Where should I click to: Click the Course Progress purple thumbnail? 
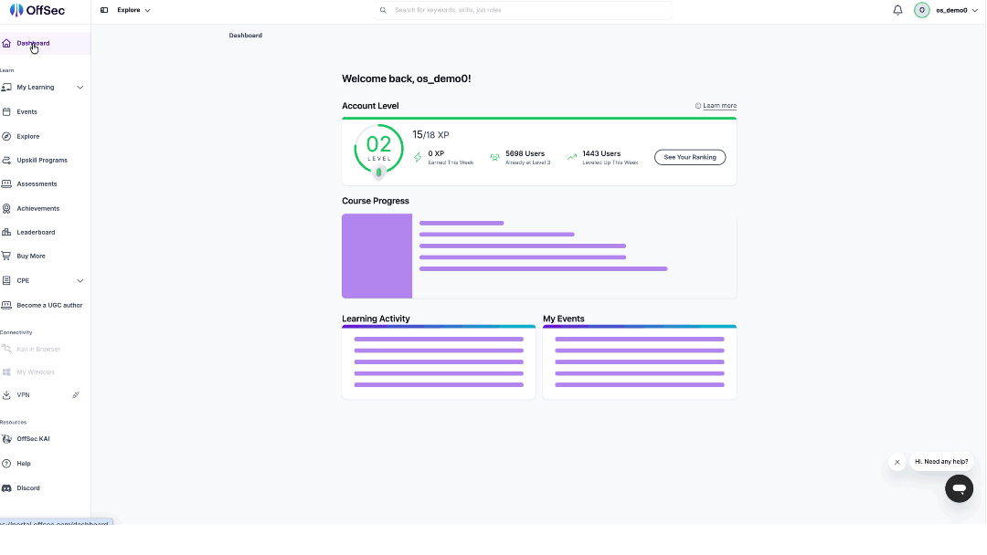pos(377,256)
